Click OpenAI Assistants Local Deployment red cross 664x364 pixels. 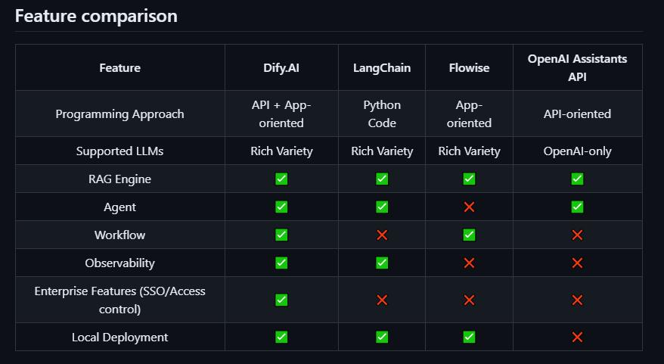click(577, 337)
